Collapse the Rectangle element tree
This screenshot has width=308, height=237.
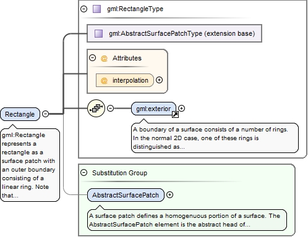(x=45, y=114)
